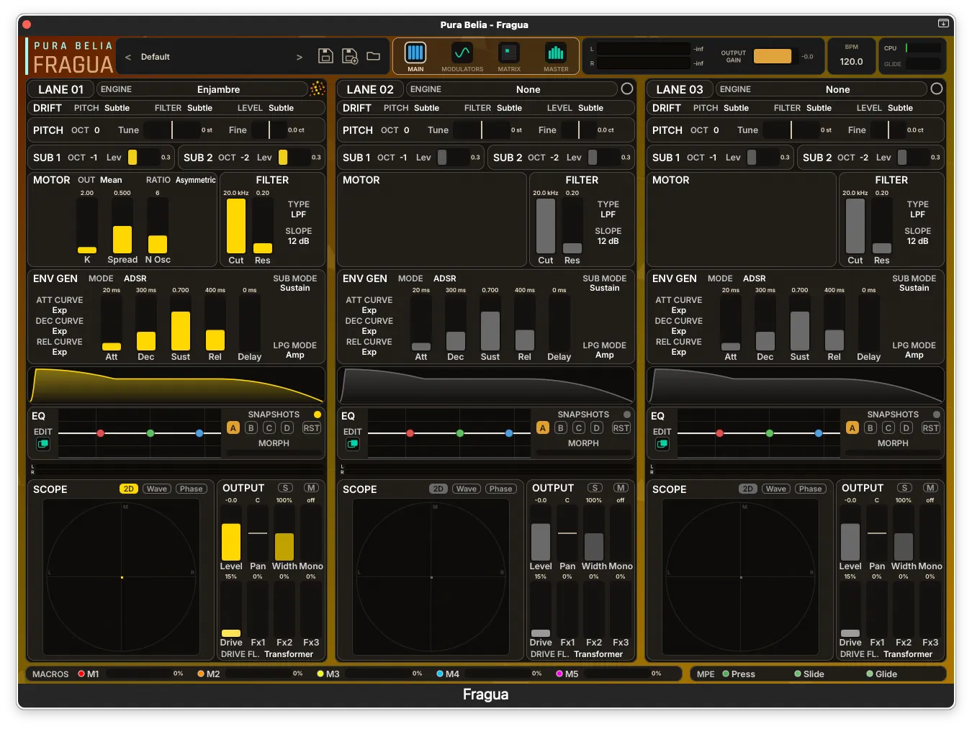Select next preset with right arrow

[300, 57]
